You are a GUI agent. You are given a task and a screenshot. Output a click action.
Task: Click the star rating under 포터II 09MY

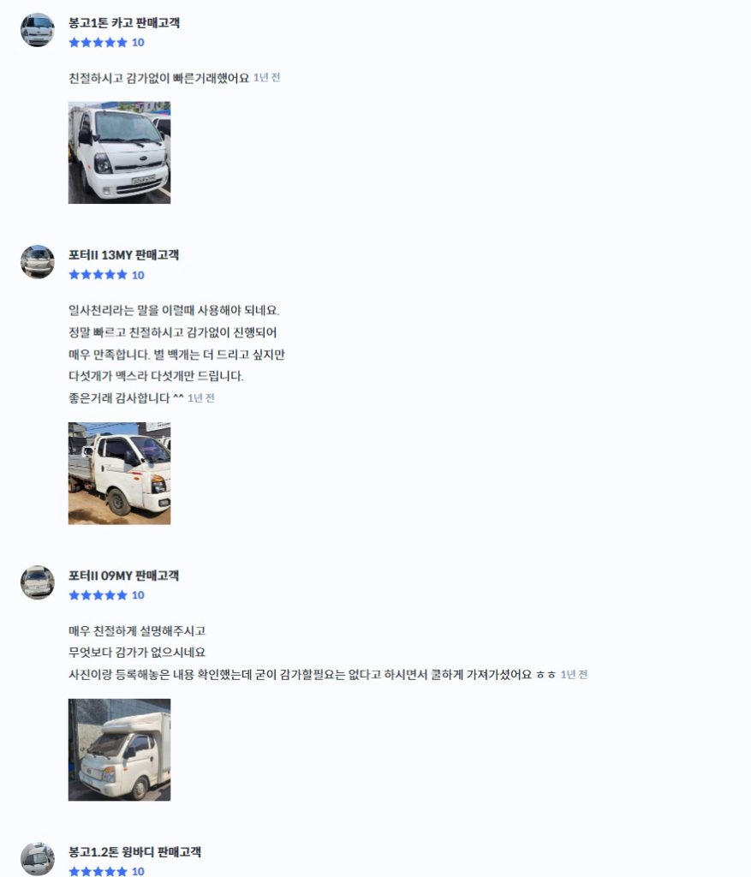98,595
